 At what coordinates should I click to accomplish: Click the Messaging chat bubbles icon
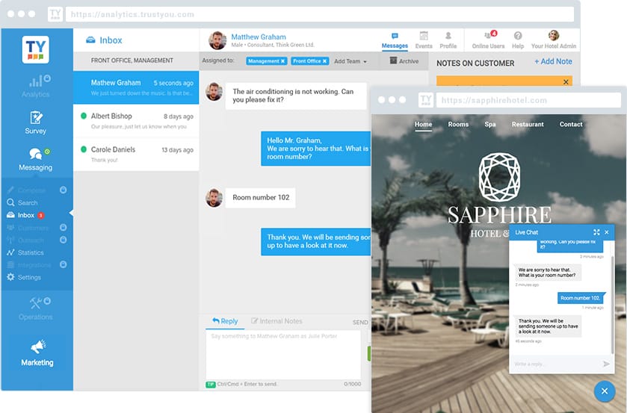tap(35, 154)
